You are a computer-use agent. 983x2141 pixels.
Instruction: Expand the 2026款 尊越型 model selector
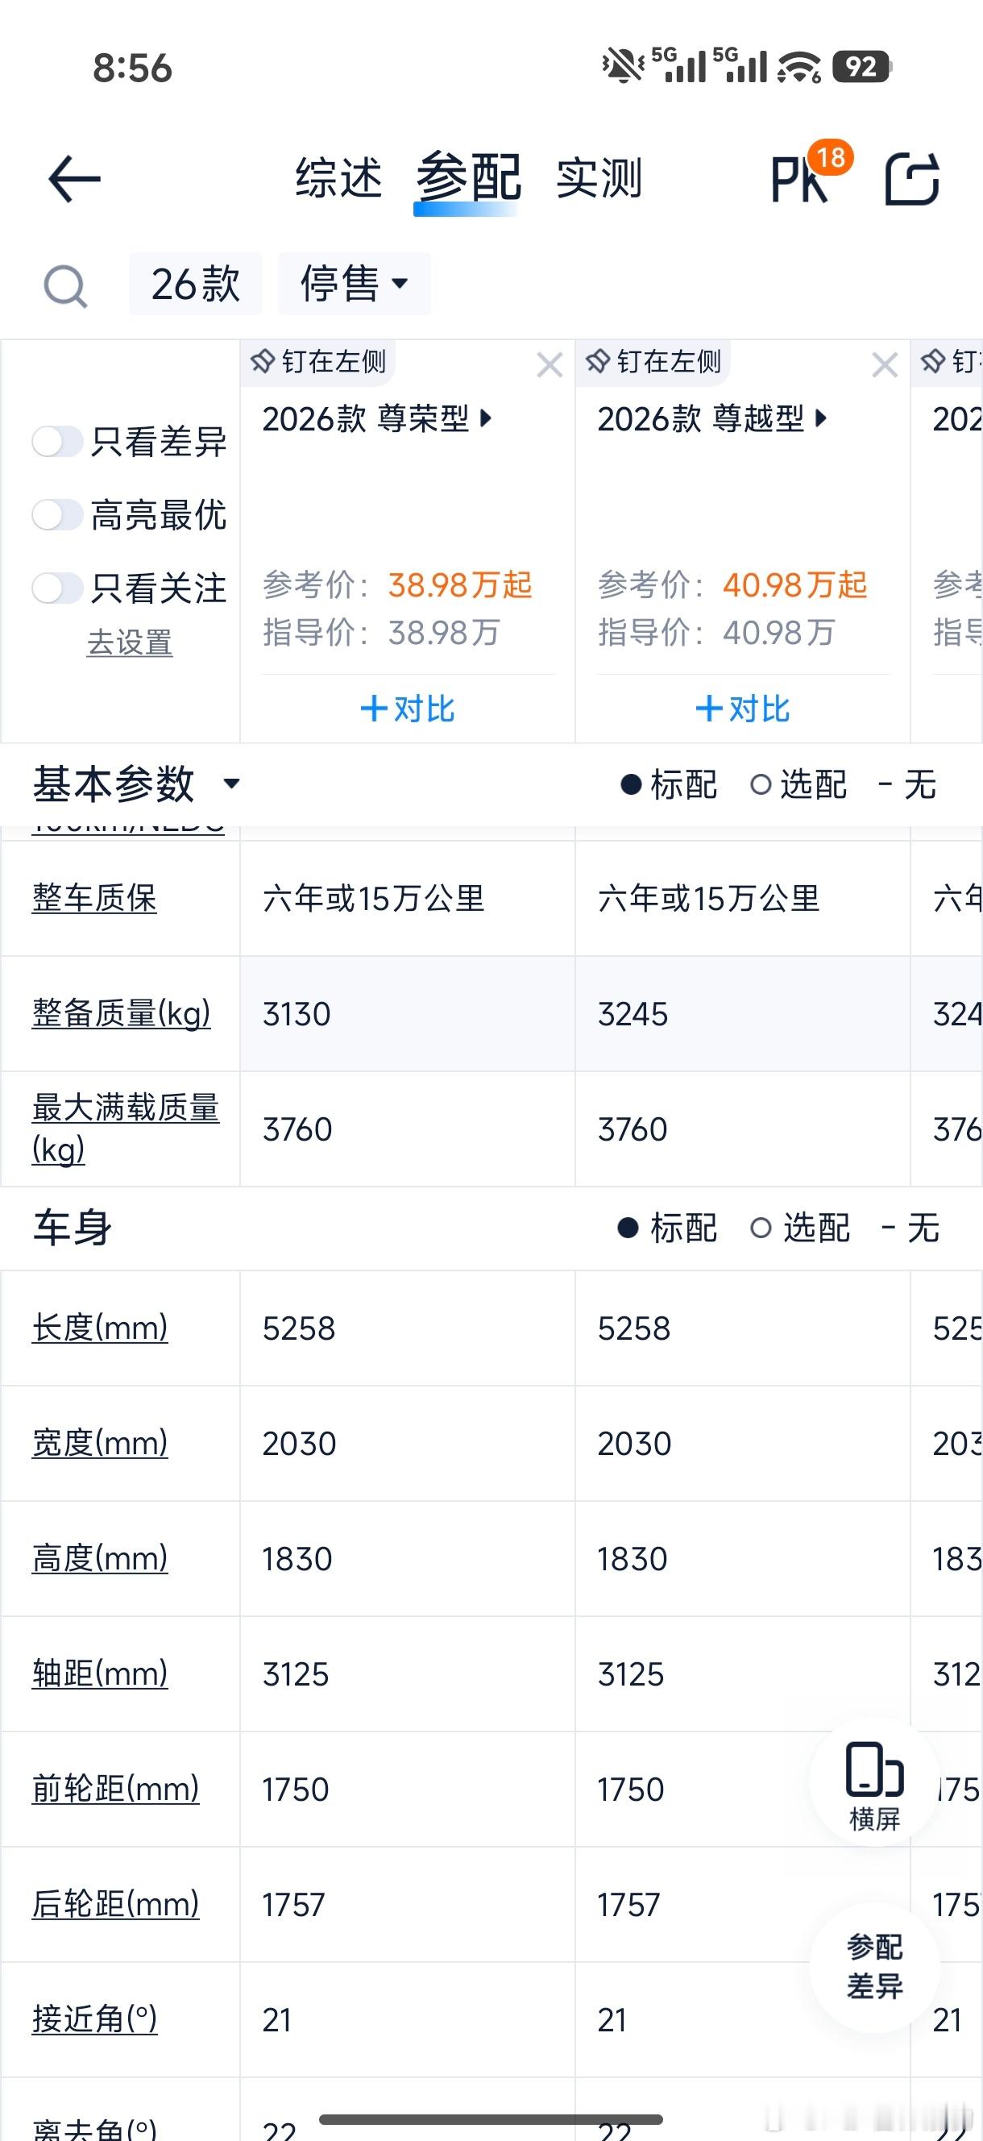[712, 419]
